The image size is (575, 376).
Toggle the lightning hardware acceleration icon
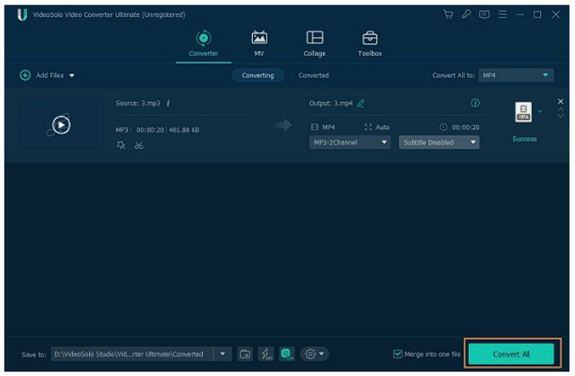point(266,354)
